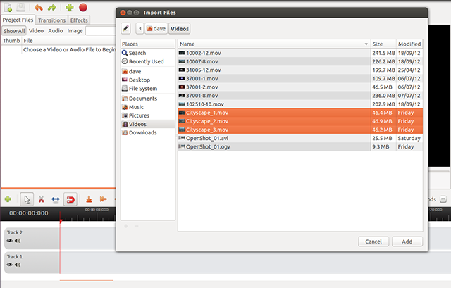Sort by Size column header

(x=383, y=44)
